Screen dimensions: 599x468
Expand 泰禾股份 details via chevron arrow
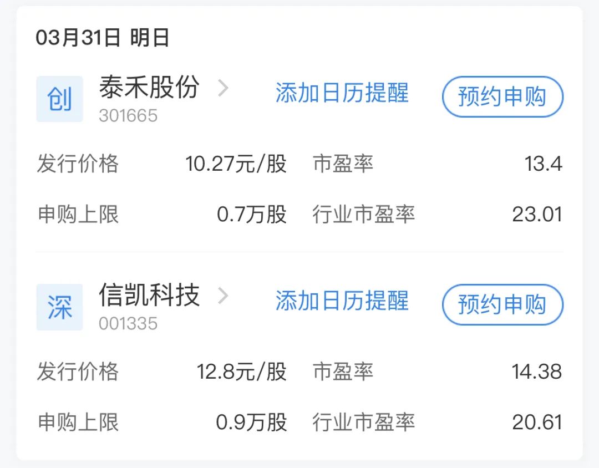point(223,88)
